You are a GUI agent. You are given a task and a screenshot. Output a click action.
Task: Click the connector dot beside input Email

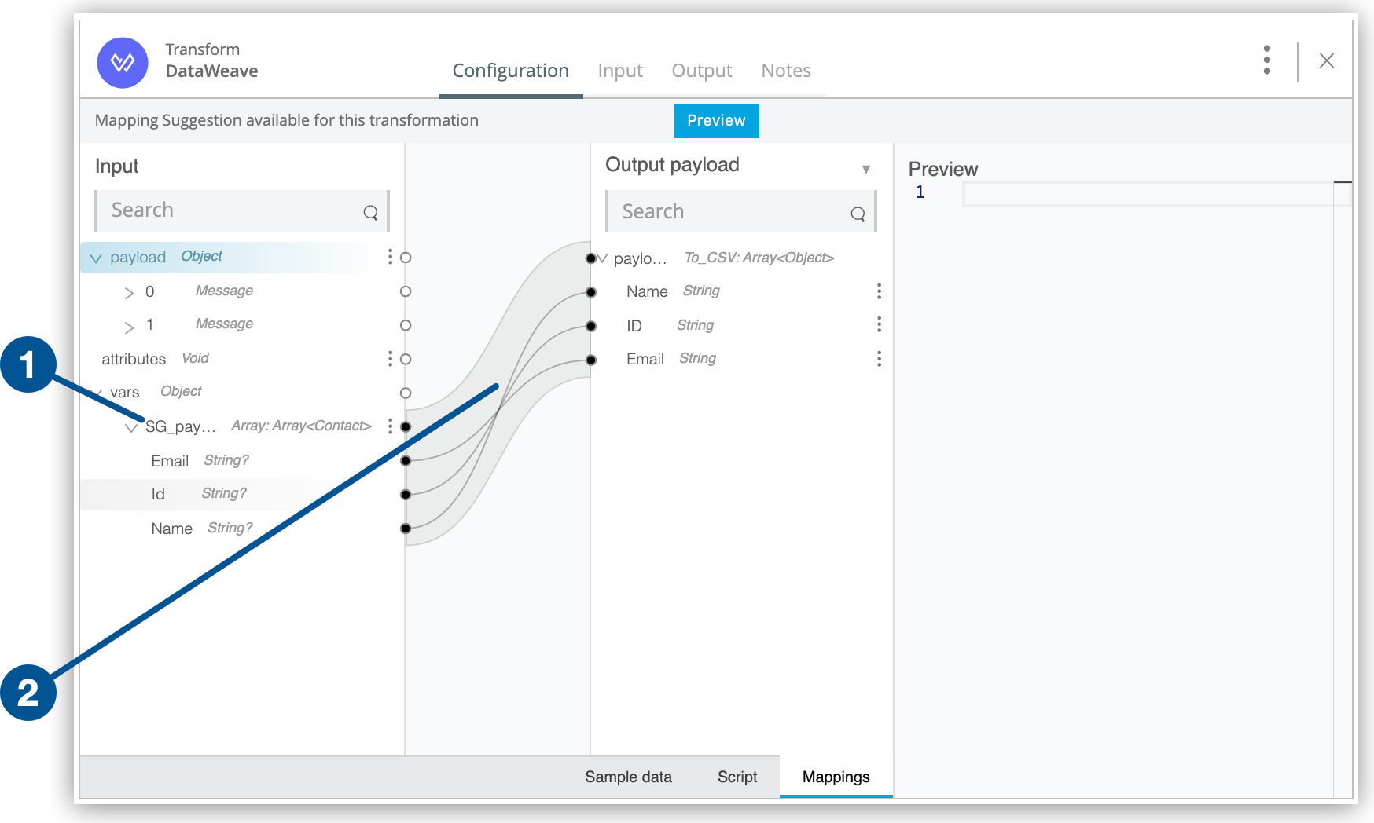pos(406,461)
